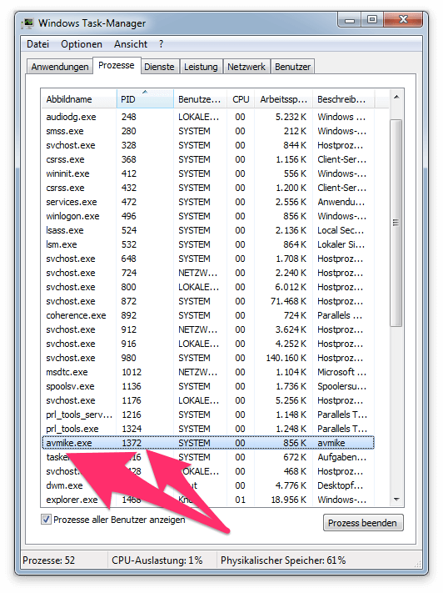
Task: Select the prl_tools.exe process
Action: point(207,429)
